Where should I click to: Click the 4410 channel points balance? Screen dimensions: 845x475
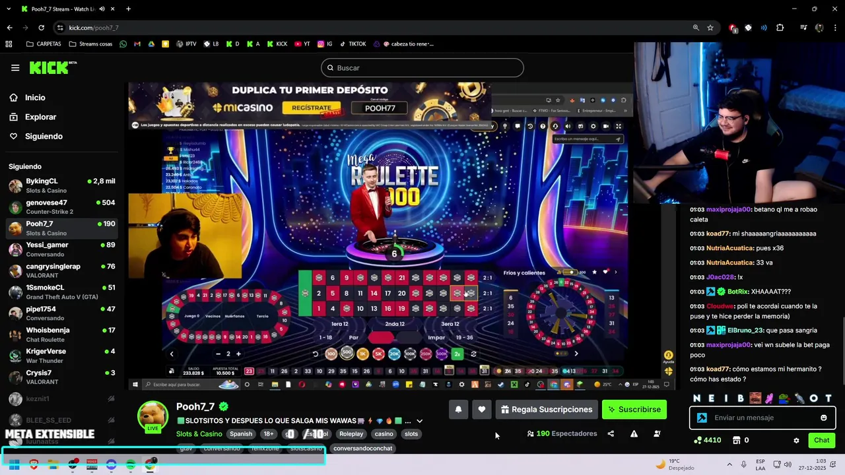[x=707, y=440]
